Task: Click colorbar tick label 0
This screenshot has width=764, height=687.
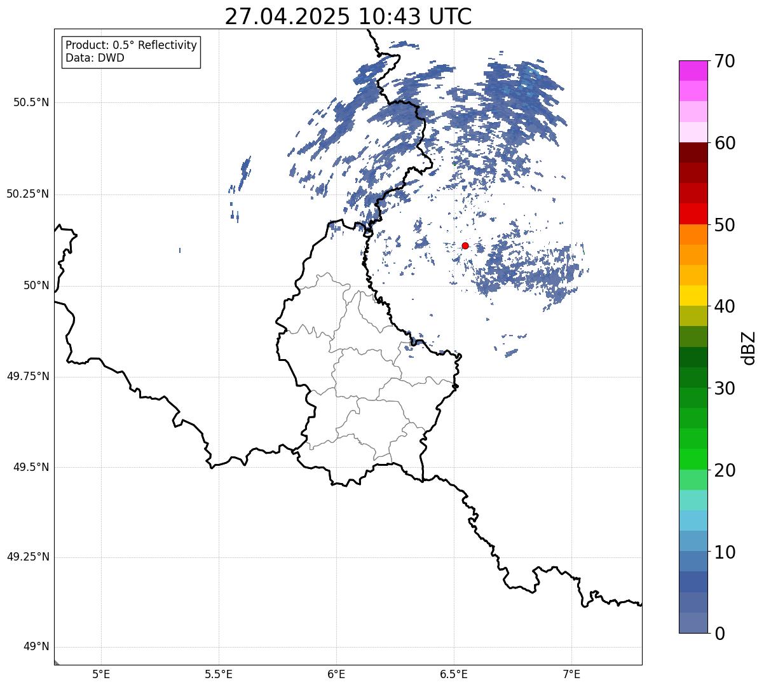Action: coord(720,634)
